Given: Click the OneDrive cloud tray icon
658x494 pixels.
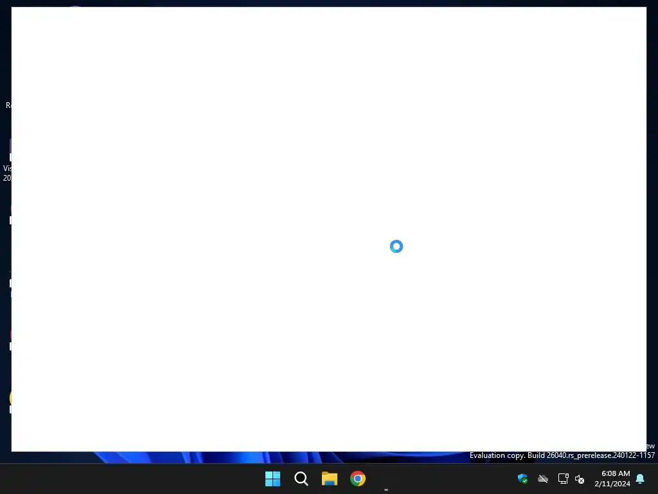Looking at the screenshot, I should (x=543, y=479).
